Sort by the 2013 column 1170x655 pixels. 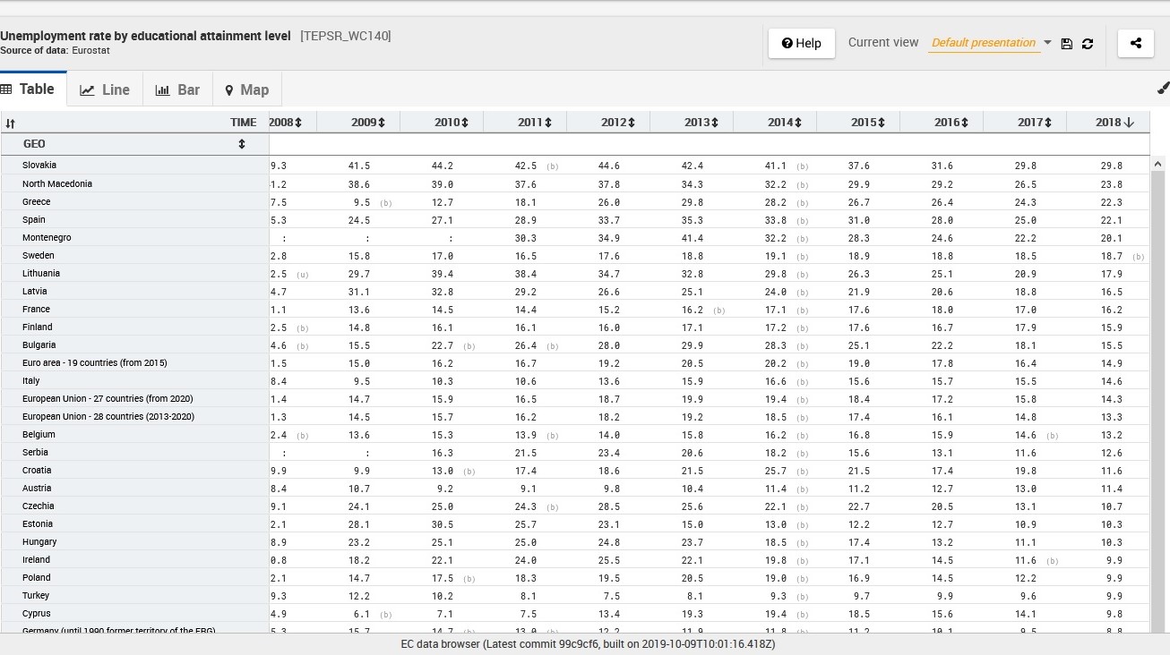pyautogui.click(x=714, y=123)
